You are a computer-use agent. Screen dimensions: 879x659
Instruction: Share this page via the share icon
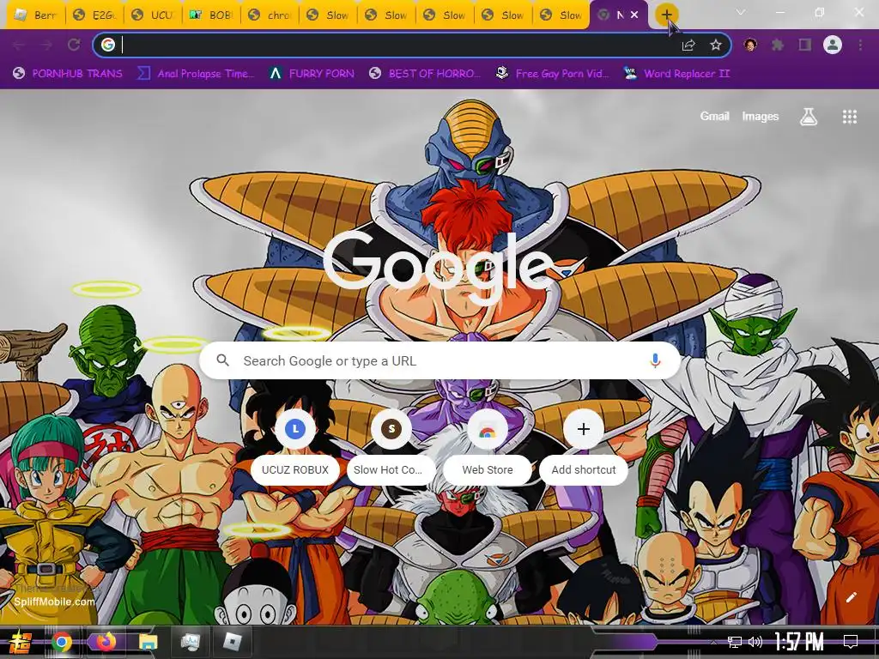(x=688, y=45)
